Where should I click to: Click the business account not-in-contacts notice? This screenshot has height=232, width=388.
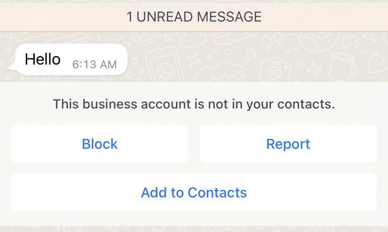coord(194,104)
